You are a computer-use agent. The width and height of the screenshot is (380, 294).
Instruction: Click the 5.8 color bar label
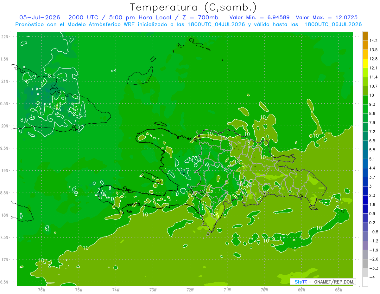pos(372,150)
